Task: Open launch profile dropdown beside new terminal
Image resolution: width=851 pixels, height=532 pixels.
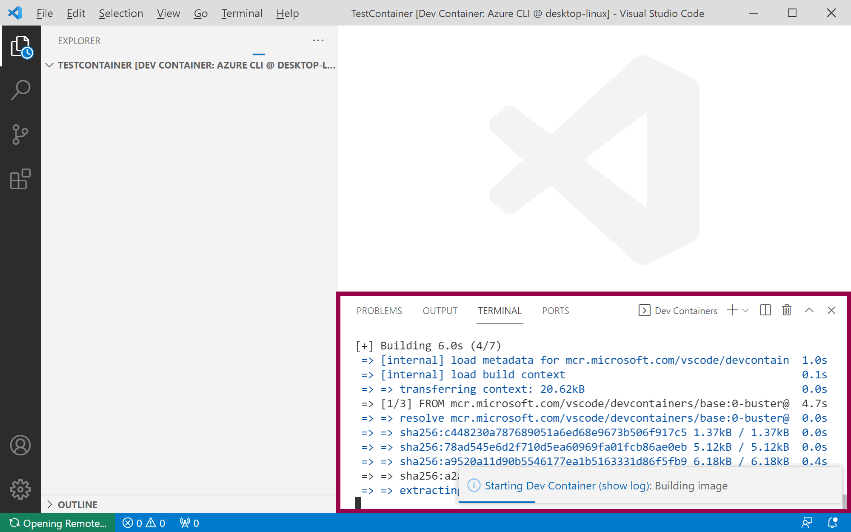Action: pyautogui.click(x=745, y=311)
